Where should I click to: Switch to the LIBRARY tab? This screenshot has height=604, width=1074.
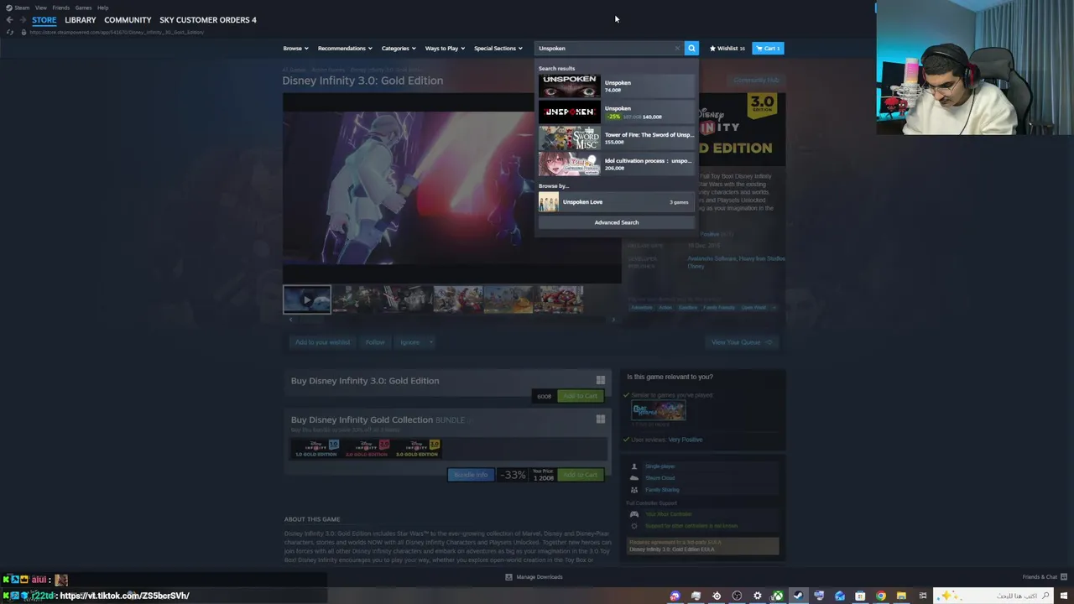coord(81,19)
